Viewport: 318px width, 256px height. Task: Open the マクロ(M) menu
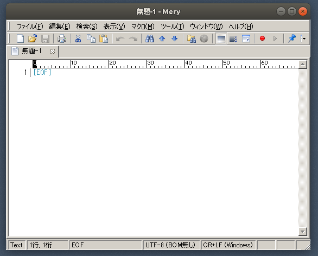[143, 27]
